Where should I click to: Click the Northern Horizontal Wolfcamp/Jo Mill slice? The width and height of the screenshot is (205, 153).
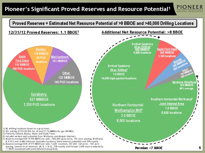click(128, 113)
